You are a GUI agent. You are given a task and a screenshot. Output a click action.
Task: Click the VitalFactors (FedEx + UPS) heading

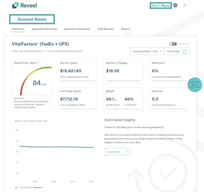[40, 44]
